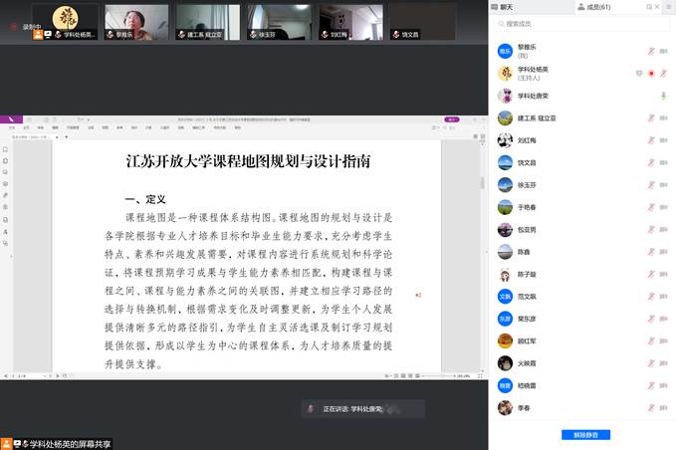
Task: Open the 学科处杨英 video tile at top
Action: point(65,22)
